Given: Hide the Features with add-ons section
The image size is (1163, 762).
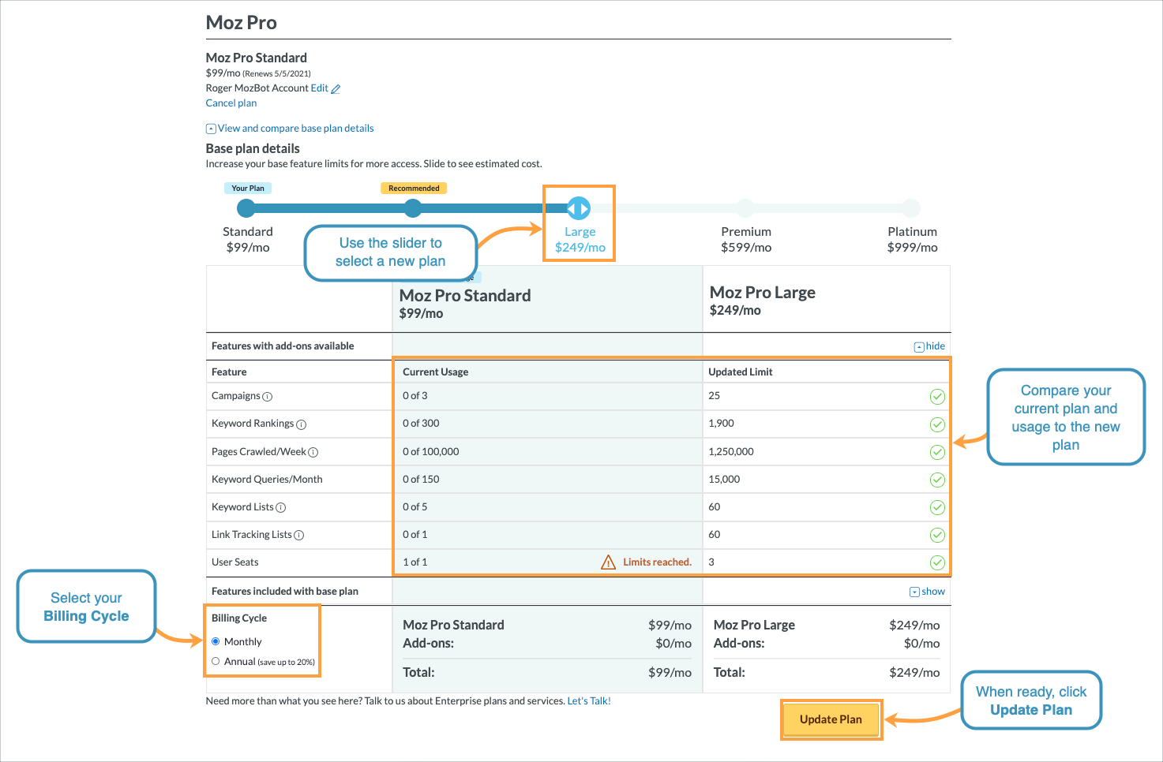Looking at the screenshot, I should pyautogui.click(x=929, y=346).
